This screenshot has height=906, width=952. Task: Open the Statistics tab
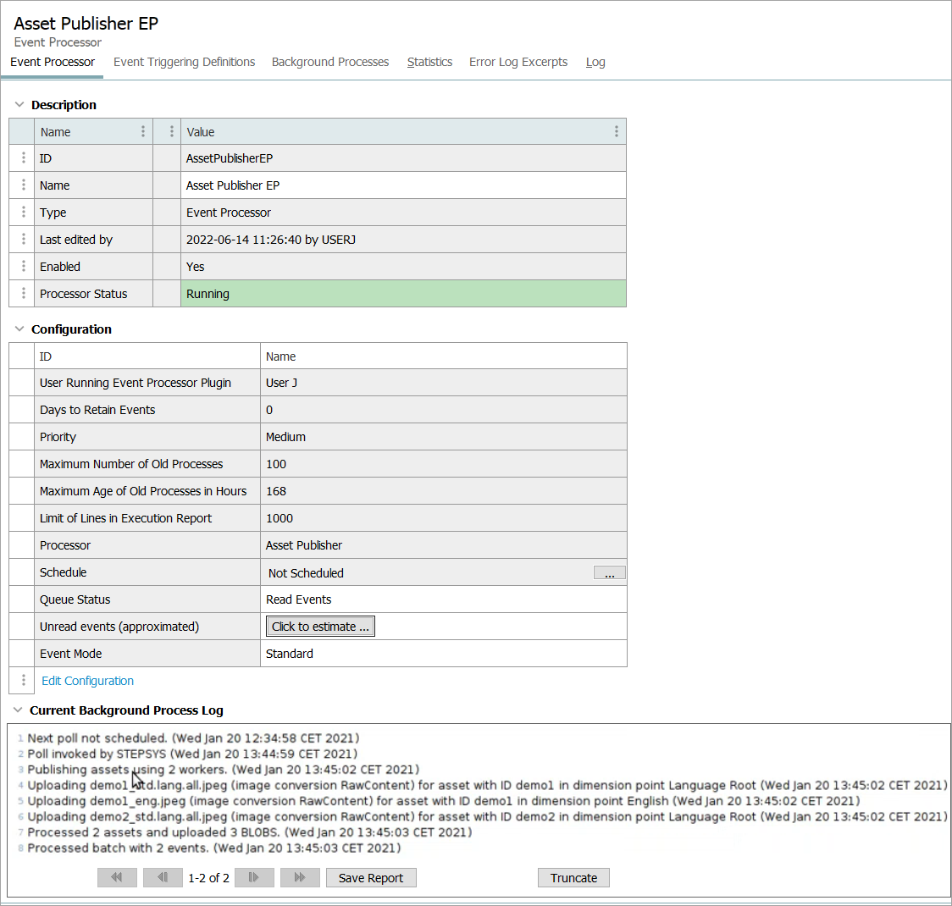(x=429, y=62)
